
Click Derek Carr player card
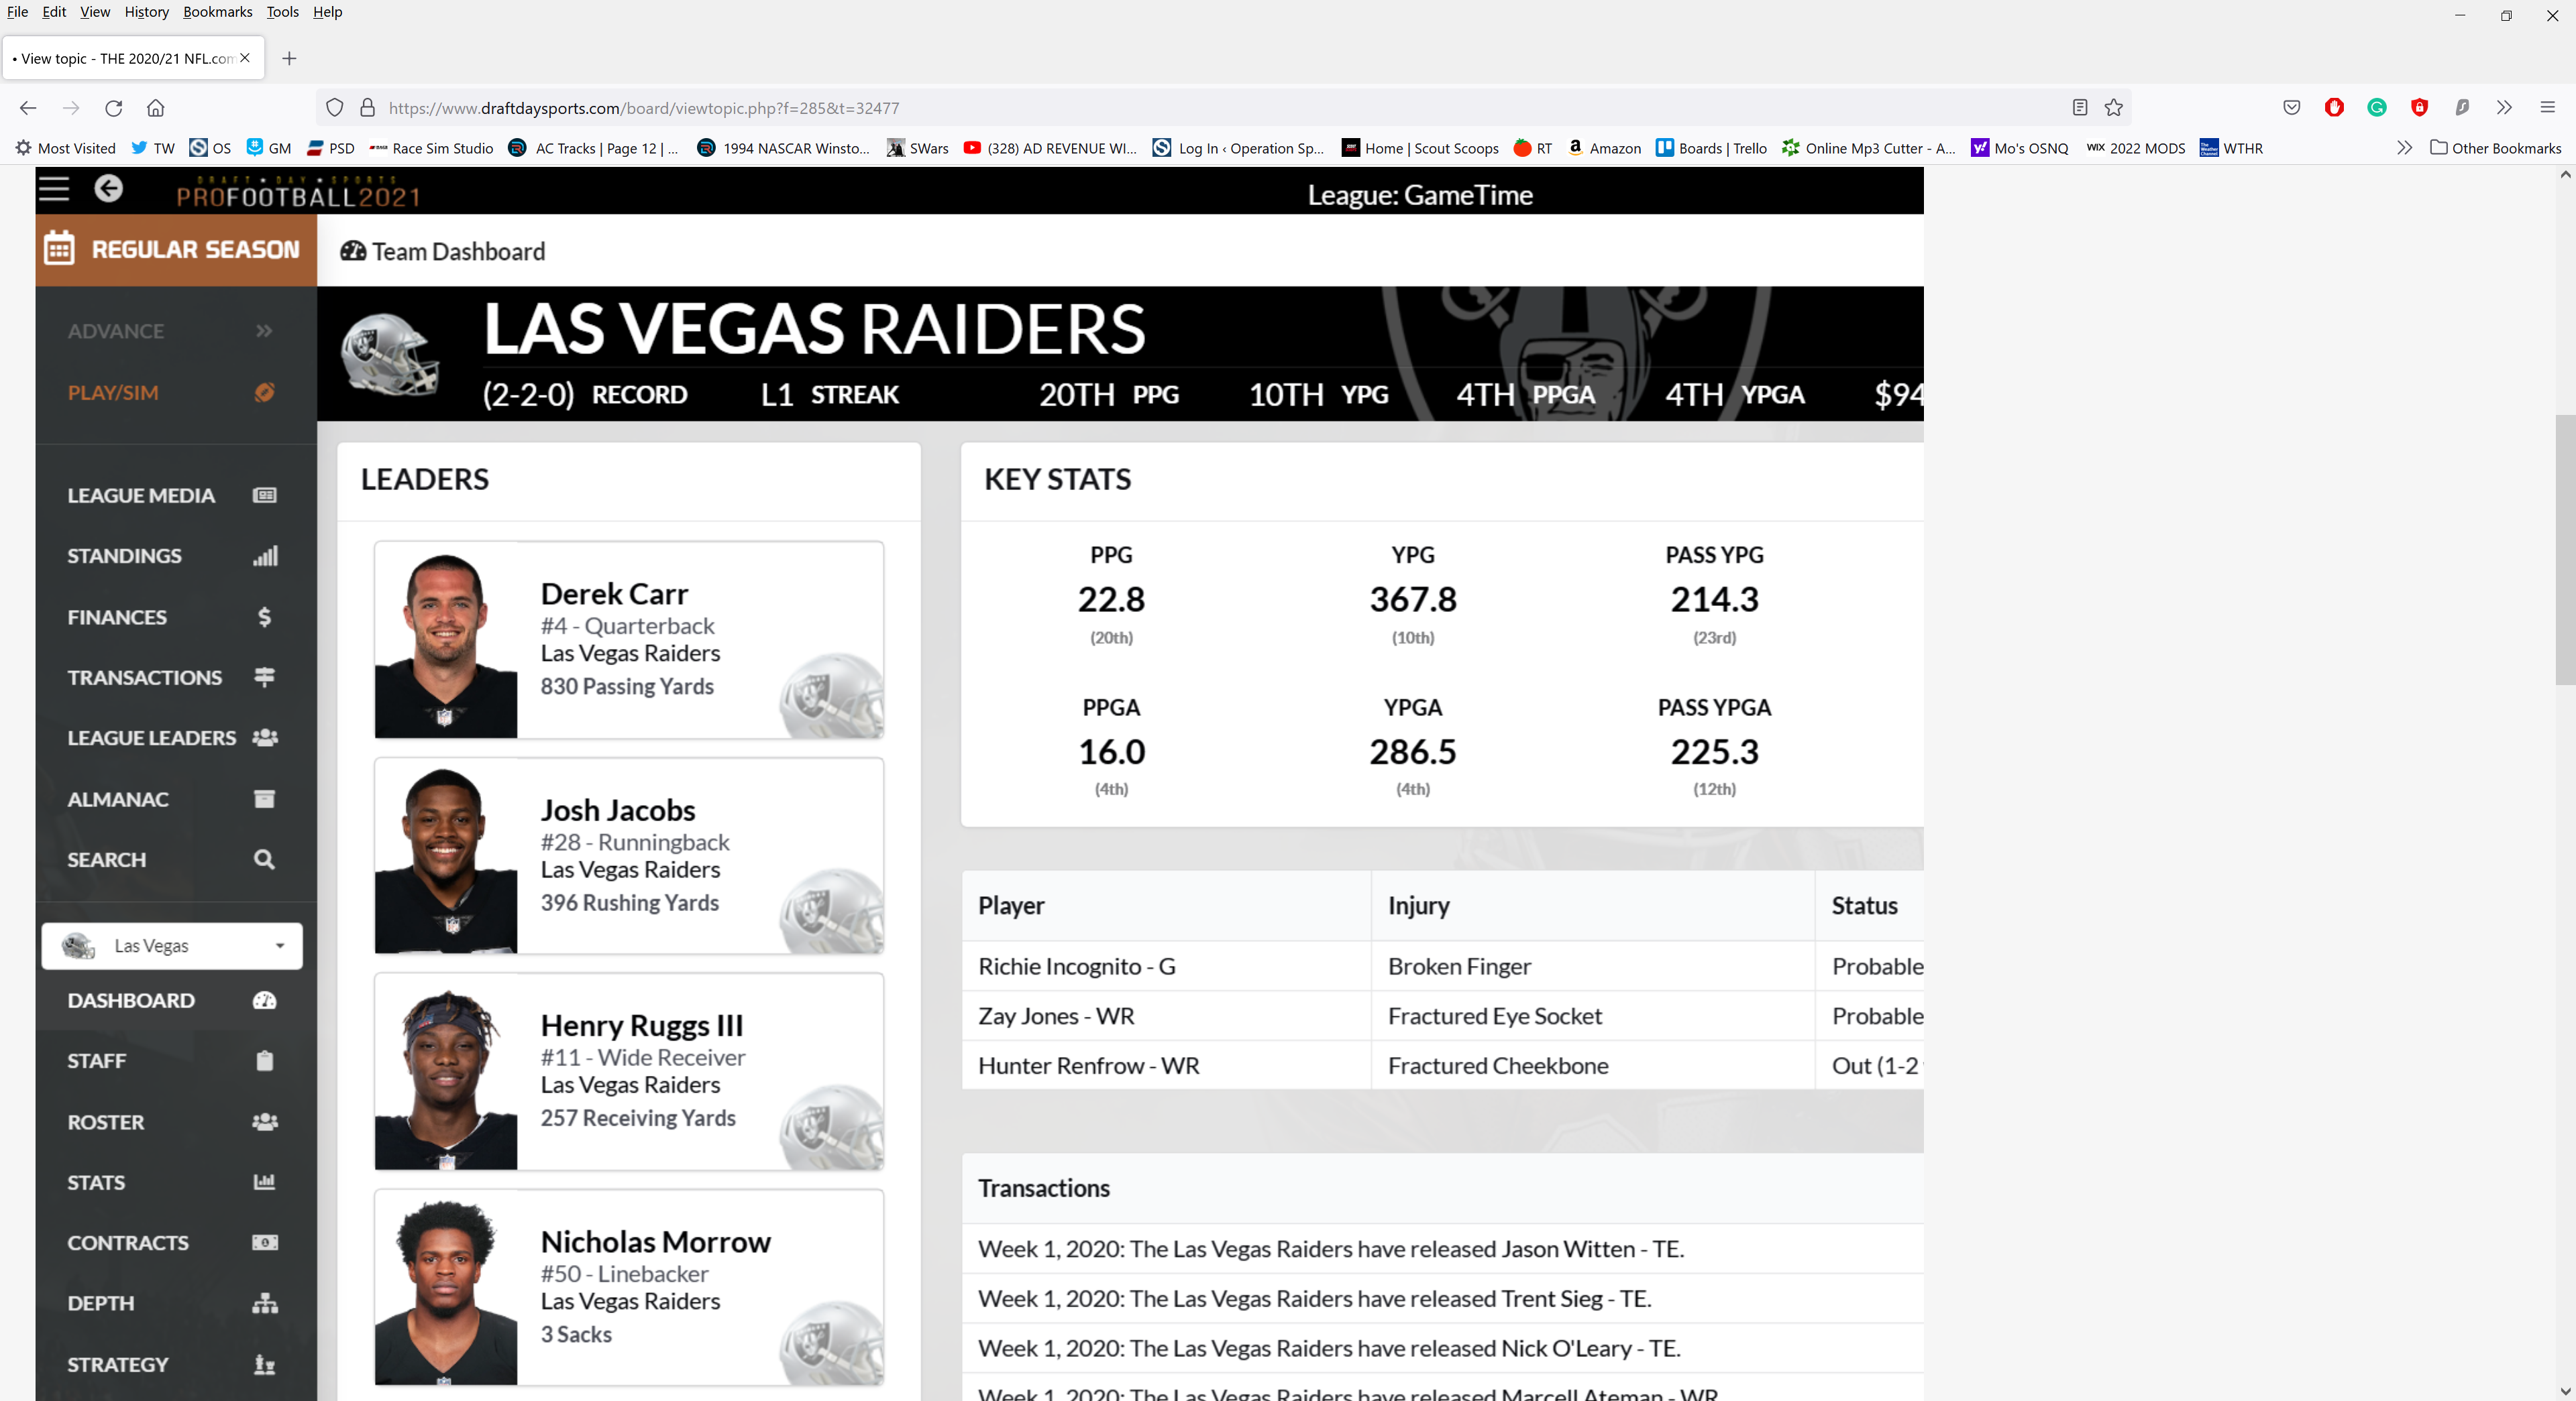(627, 638)
